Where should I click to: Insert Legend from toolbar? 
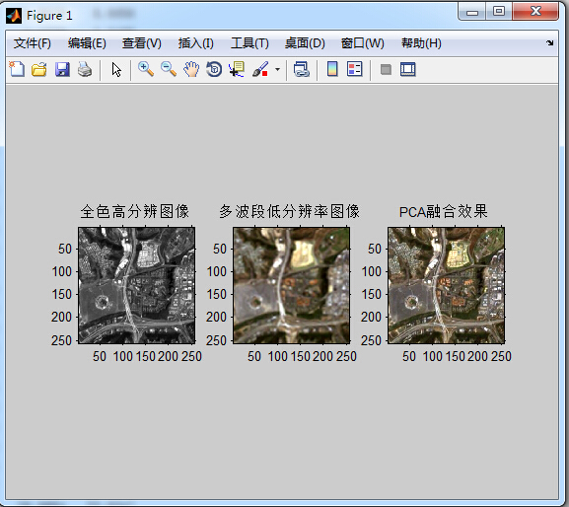coord(355,69)
